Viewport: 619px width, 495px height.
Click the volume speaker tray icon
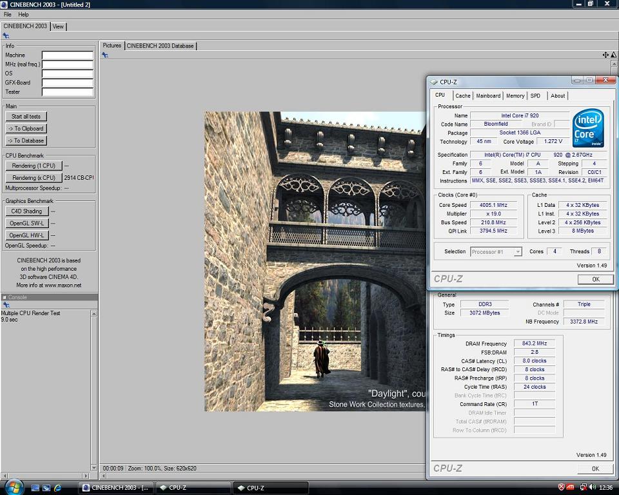[x=592, y=487]
